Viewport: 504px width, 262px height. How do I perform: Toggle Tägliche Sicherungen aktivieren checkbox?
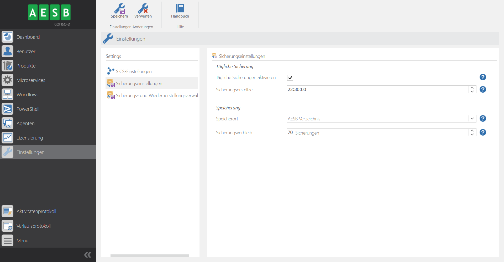click(x=290, y=78)
